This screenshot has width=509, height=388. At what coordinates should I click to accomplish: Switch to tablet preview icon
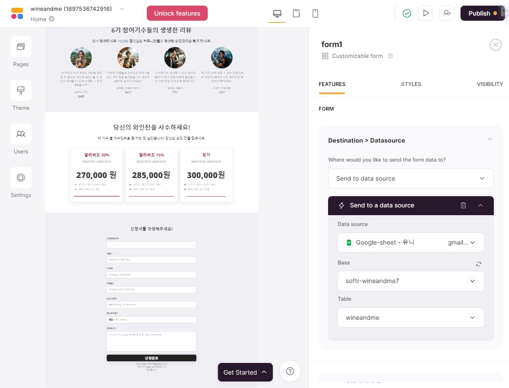pyautogui.click(x=296, y=13)
